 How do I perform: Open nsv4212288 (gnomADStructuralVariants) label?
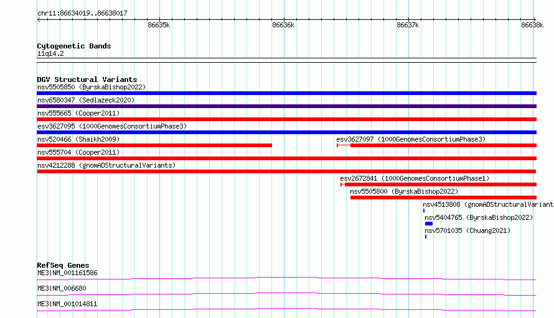(x=106, y=165)
